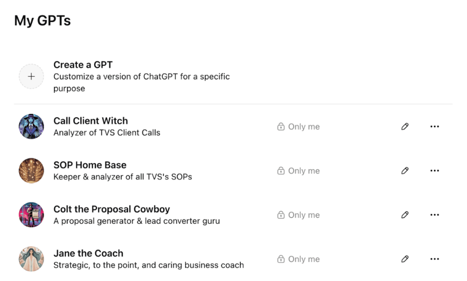Expand three-dot menu for SOP Home Base
Image resolution: width=467 pixels, height=281 pixels.
coord(435,171)
